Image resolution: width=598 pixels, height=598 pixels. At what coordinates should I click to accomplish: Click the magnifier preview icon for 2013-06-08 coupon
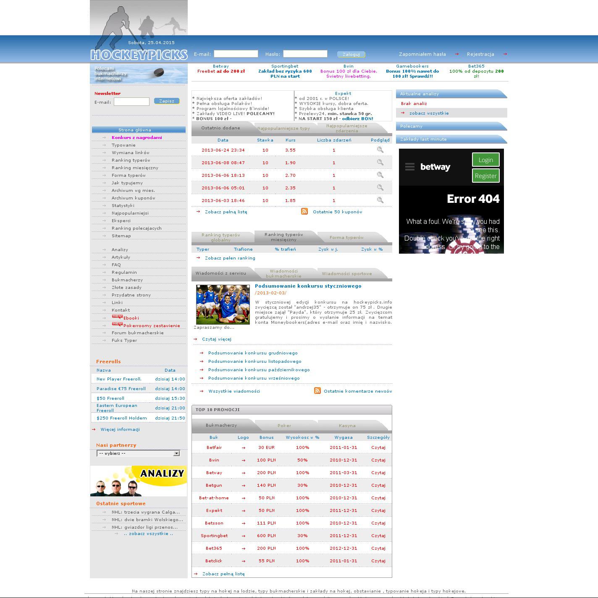coord(380,163)
